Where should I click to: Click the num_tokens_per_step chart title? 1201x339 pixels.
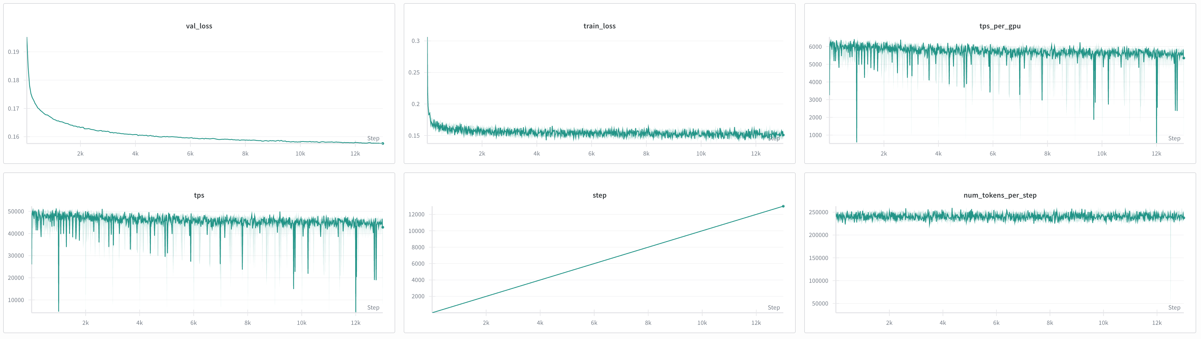pyautogui.click(x=1000, y=195)
